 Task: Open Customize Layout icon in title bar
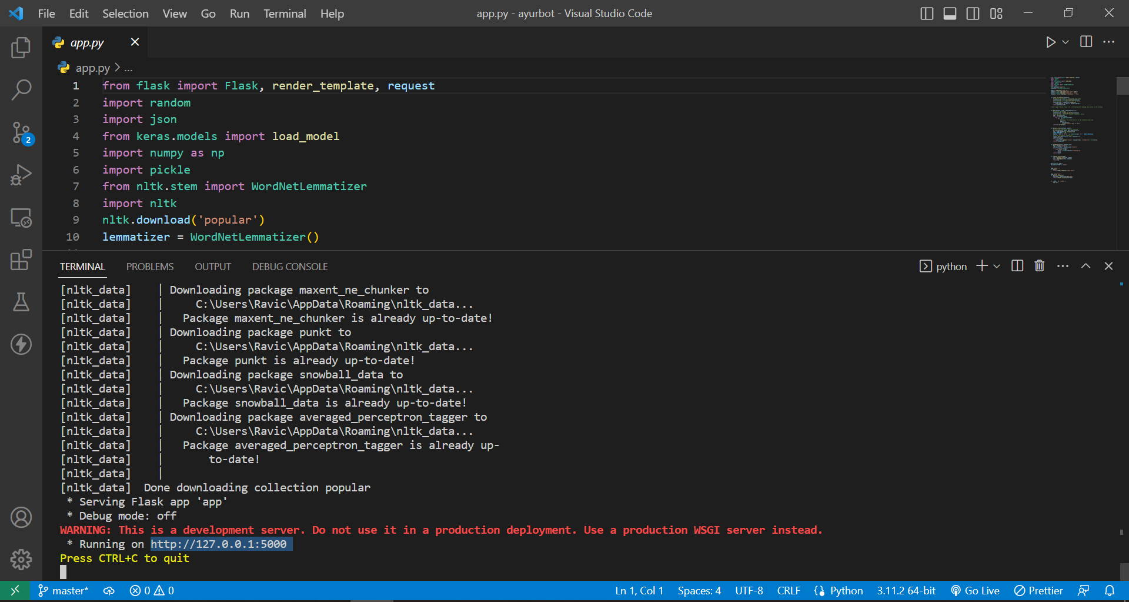coord(996,13)
